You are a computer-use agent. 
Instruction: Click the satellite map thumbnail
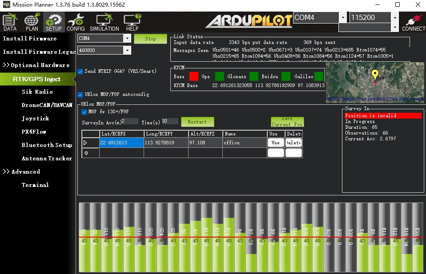click(375, 83)
